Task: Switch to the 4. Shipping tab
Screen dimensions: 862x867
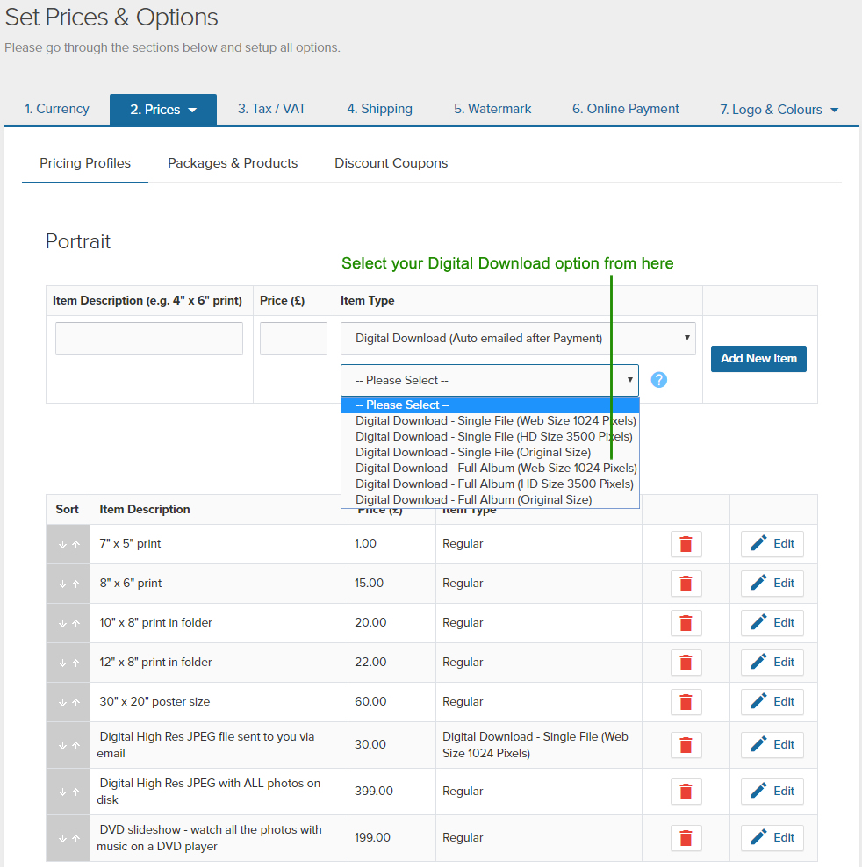Action: (x=379, y=109)
